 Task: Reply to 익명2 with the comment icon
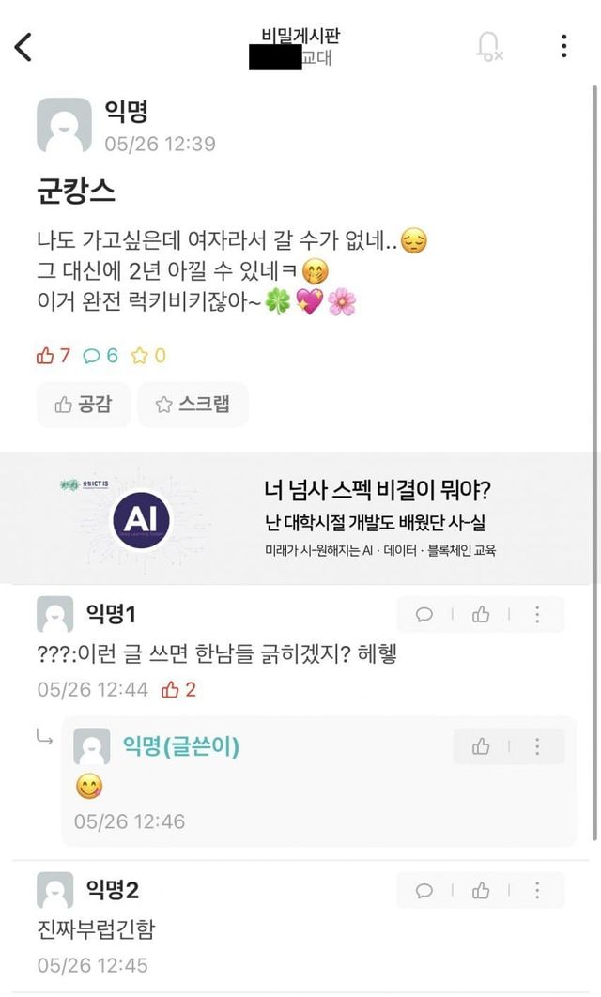point(424,890)
